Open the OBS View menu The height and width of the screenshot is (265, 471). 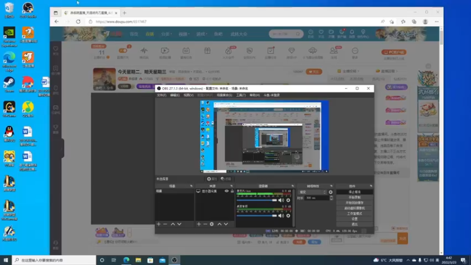tap(188, 95)
